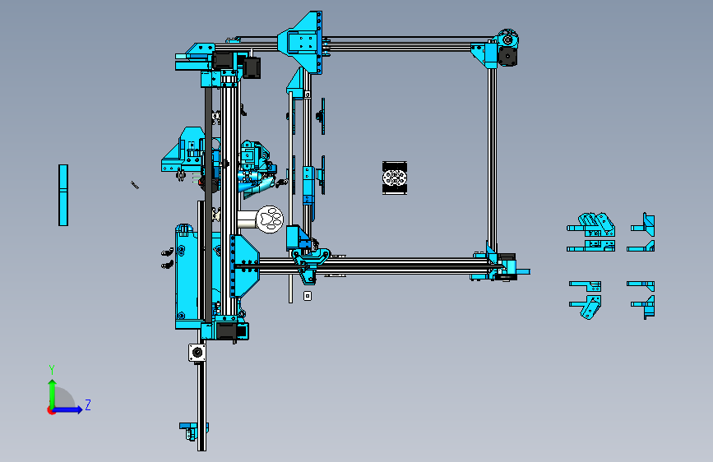Viewport: 713px width, 462px height.
Task: Select the top horizontal extrusion rail
Action: [400, 46]
